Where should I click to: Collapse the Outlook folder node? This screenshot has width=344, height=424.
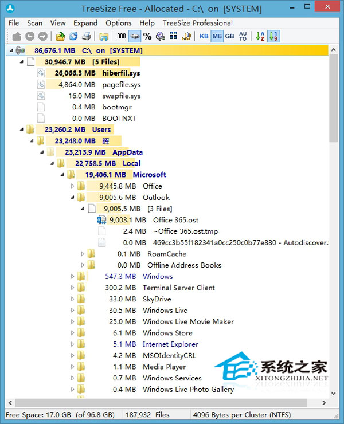72,198
